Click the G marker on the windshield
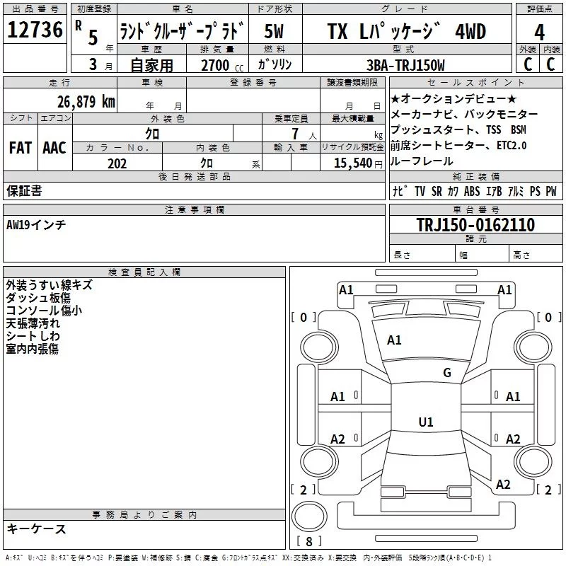 click(446, 373)
